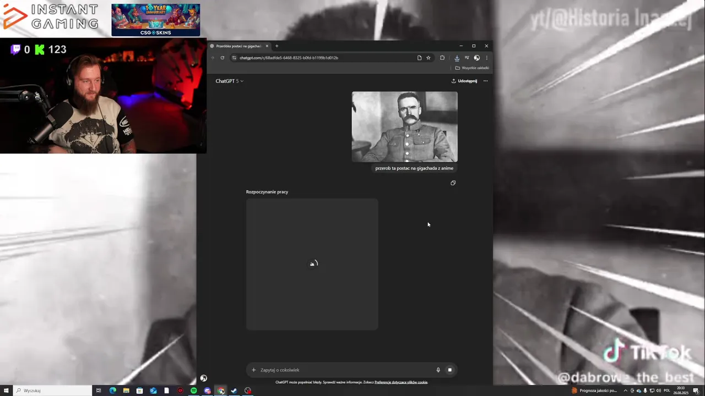Bookmark this page with the star icon
The height and width of the screenshot is (396, 705).
click(x=429, y=58)
